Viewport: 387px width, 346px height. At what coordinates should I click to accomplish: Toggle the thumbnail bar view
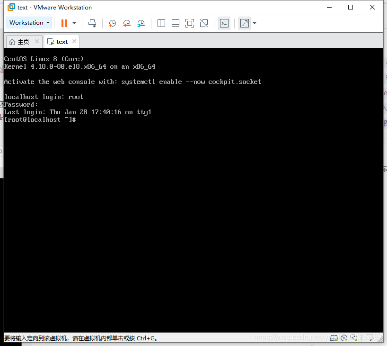point(176,23)
